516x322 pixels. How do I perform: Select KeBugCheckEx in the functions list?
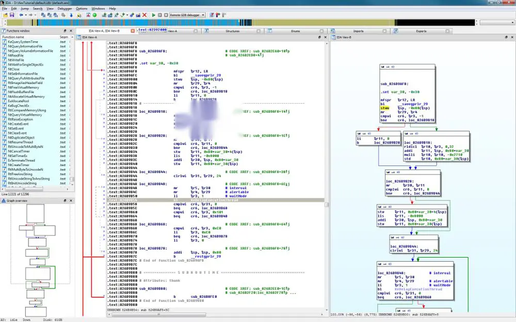tap(19, 106)
